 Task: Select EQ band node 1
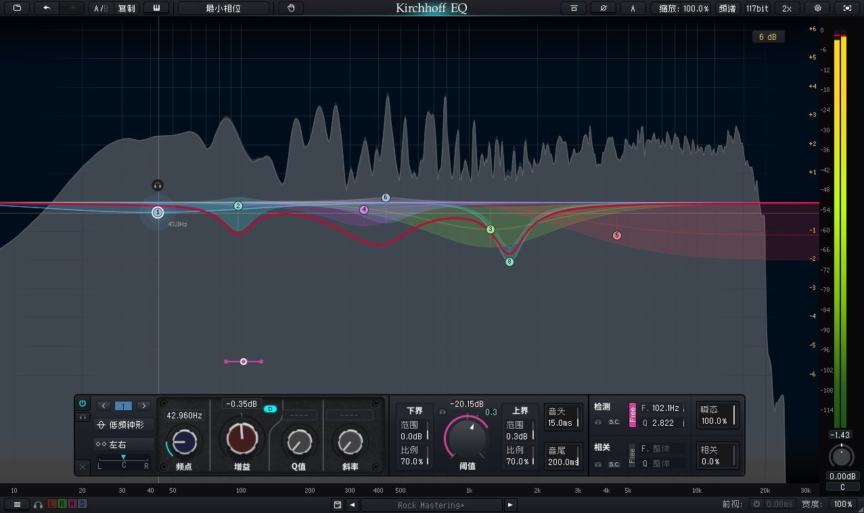[158, 212]
